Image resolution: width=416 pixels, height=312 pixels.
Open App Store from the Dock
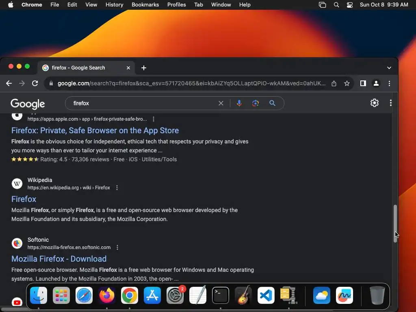coord(152,295)
